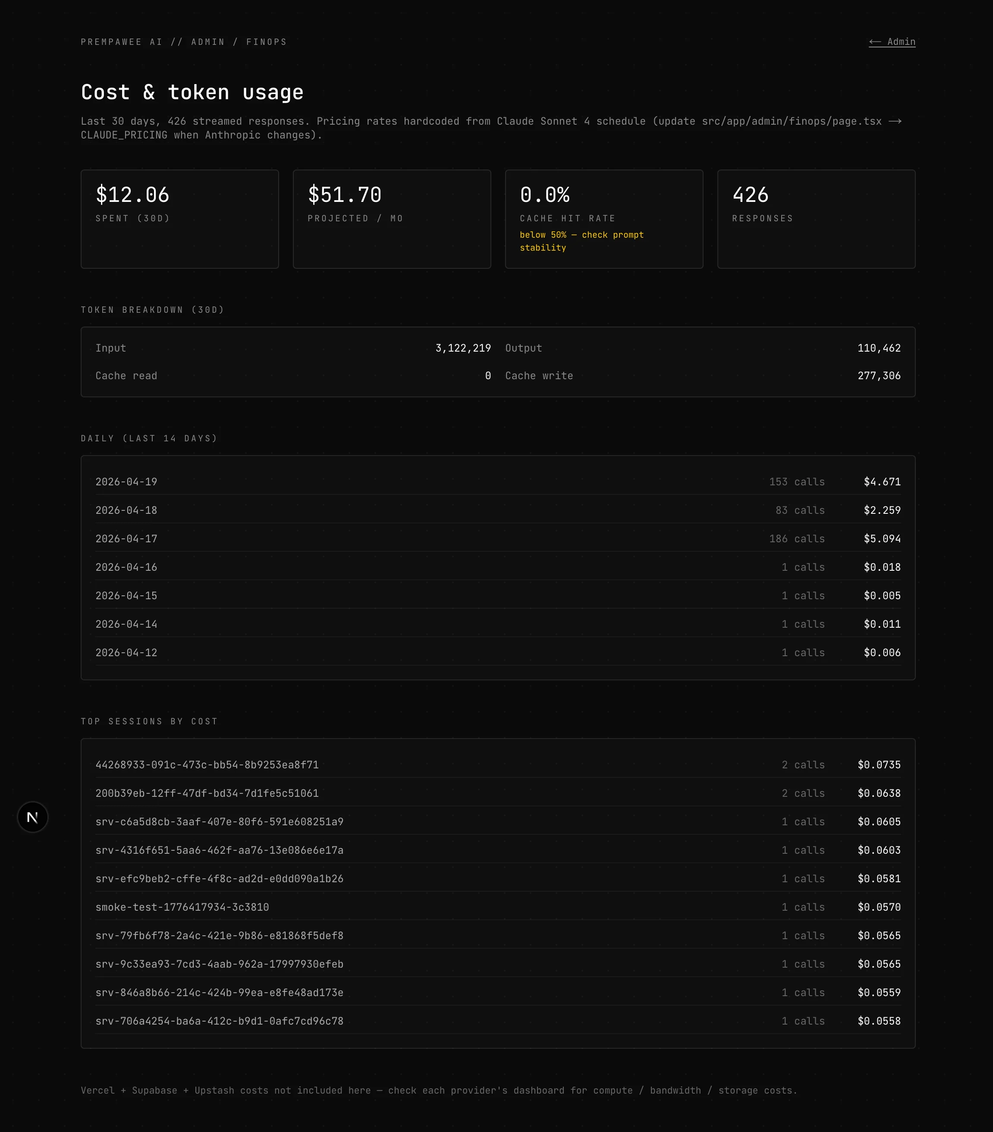
Task: Open session 44268933-091c-473c-bb54-8b9253ea8f71
Action: click(207, 764)
